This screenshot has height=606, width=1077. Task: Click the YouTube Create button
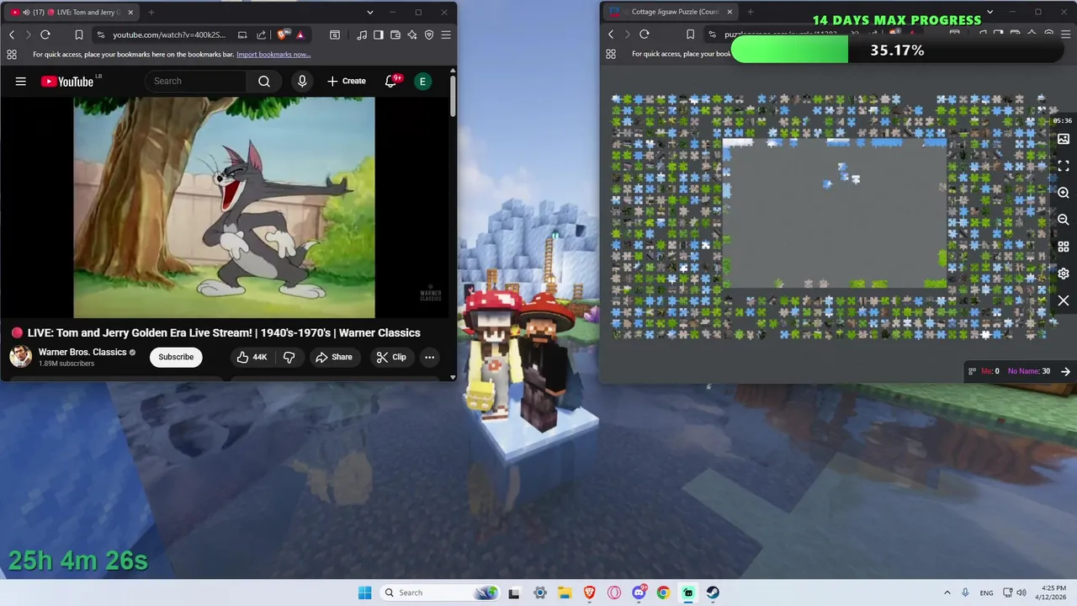pos(347,81)
